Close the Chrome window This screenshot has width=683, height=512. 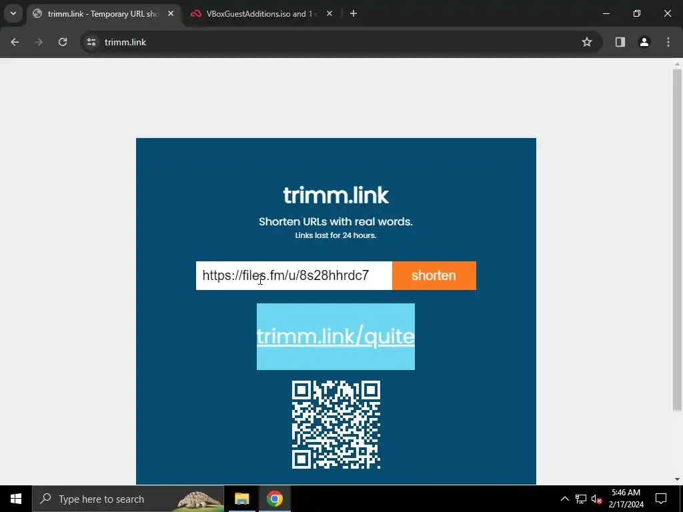(x=667, y=14)
